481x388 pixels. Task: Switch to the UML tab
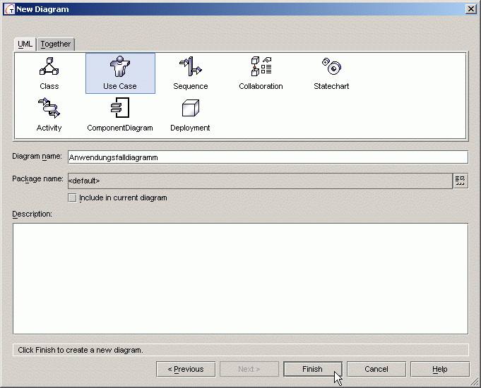click(25, 44)
